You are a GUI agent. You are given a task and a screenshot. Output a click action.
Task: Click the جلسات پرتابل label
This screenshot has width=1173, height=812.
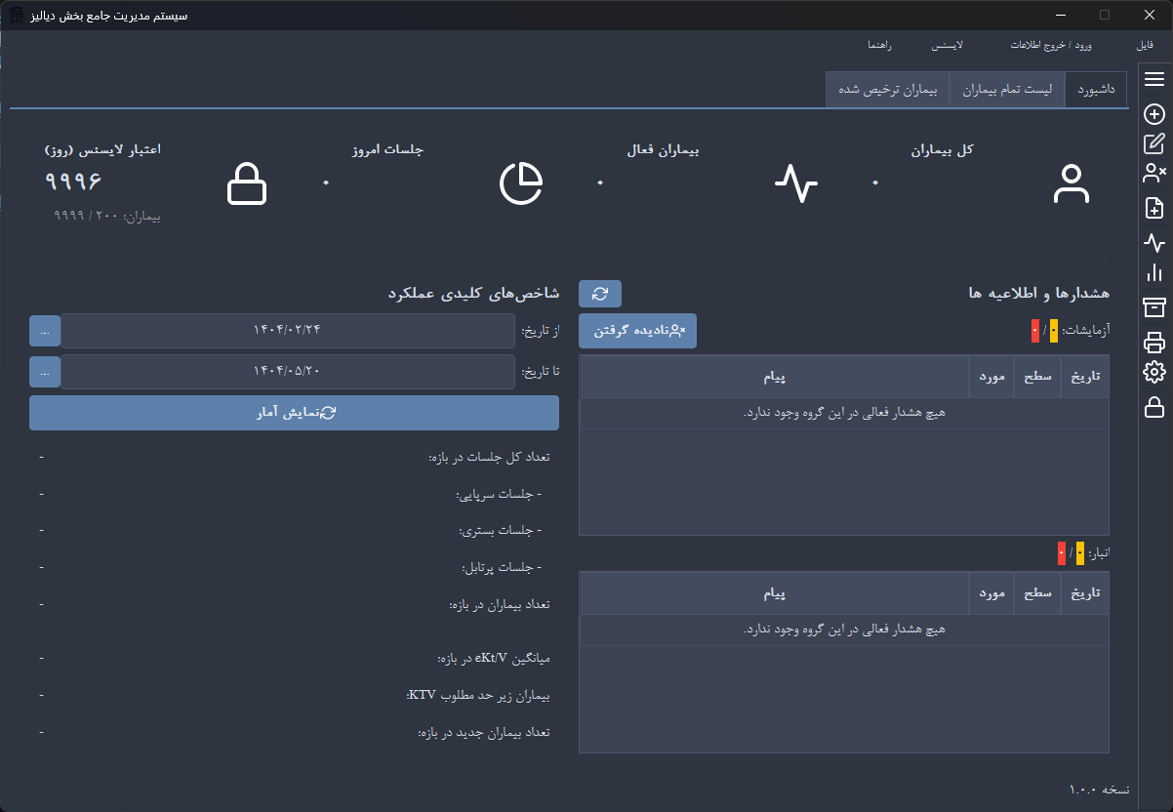pyautogui.click(x=502, y=567)
